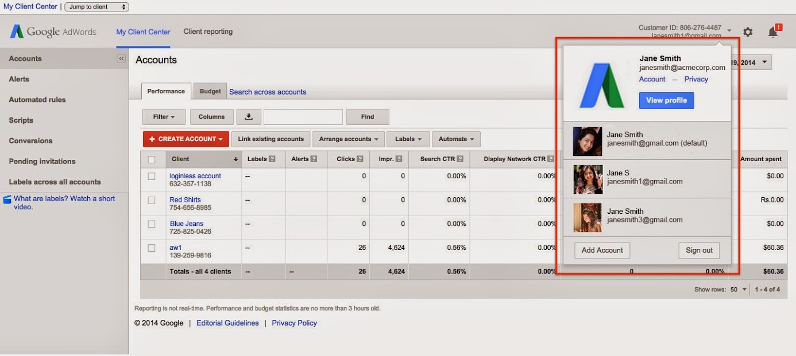The height and width of the screenshot is (356, 796).
Task: Switch to the Budget tab
Action: coord(210,91)
